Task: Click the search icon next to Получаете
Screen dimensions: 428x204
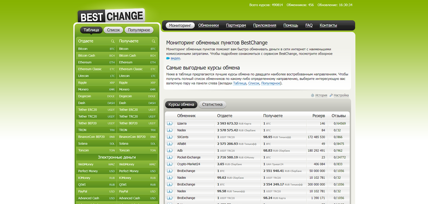Action: tap(154, 41)
